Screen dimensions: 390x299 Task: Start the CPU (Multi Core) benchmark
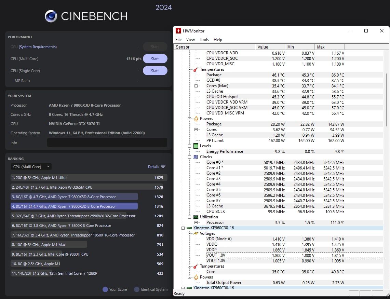point(155,59)
